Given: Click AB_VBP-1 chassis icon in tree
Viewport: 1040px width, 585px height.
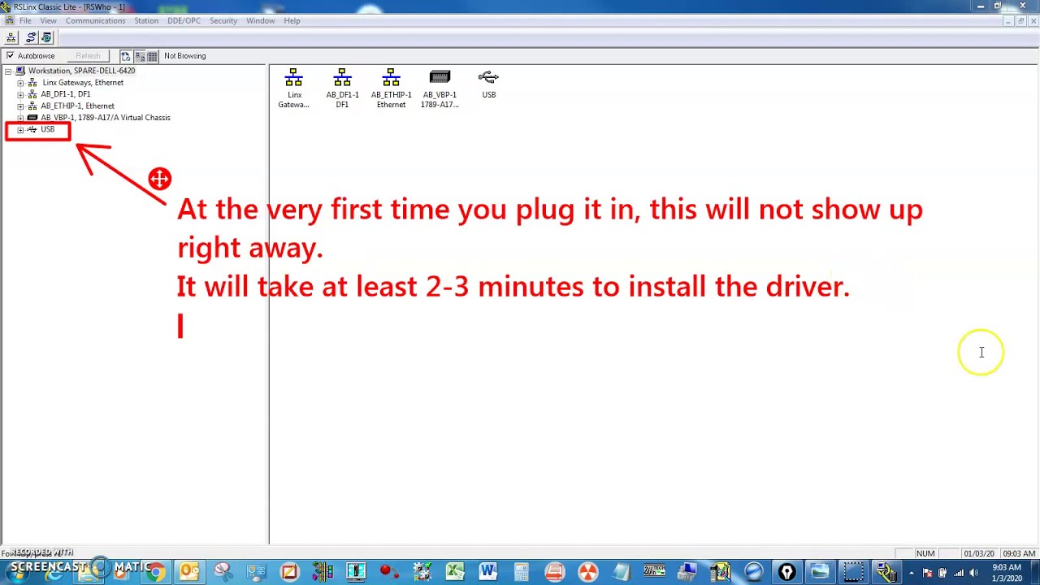Looking at the screenshot, I should click(32, 118).
